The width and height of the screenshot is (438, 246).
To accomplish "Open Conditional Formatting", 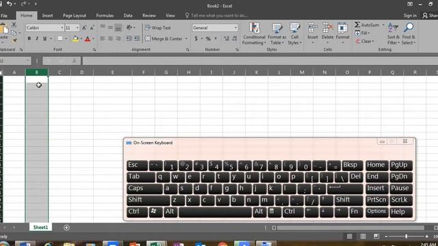I will point(254,33).
